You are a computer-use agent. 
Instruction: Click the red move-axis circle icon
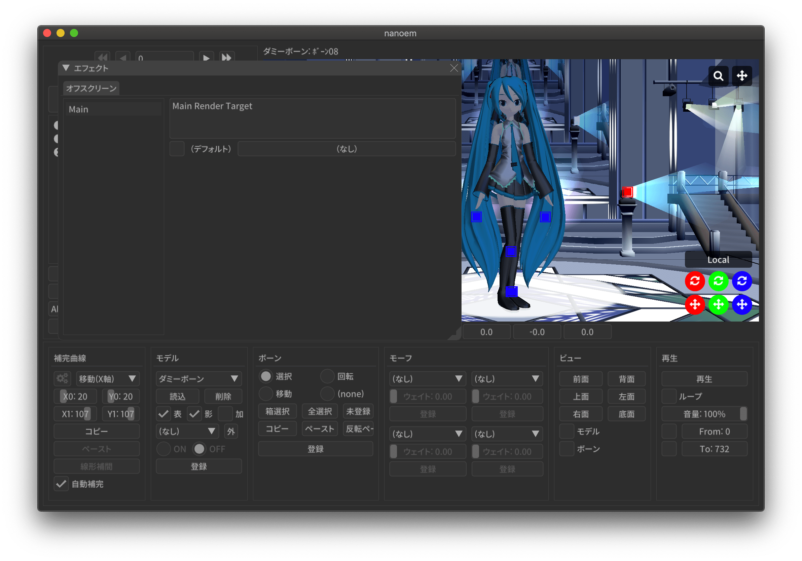point(694,305)
